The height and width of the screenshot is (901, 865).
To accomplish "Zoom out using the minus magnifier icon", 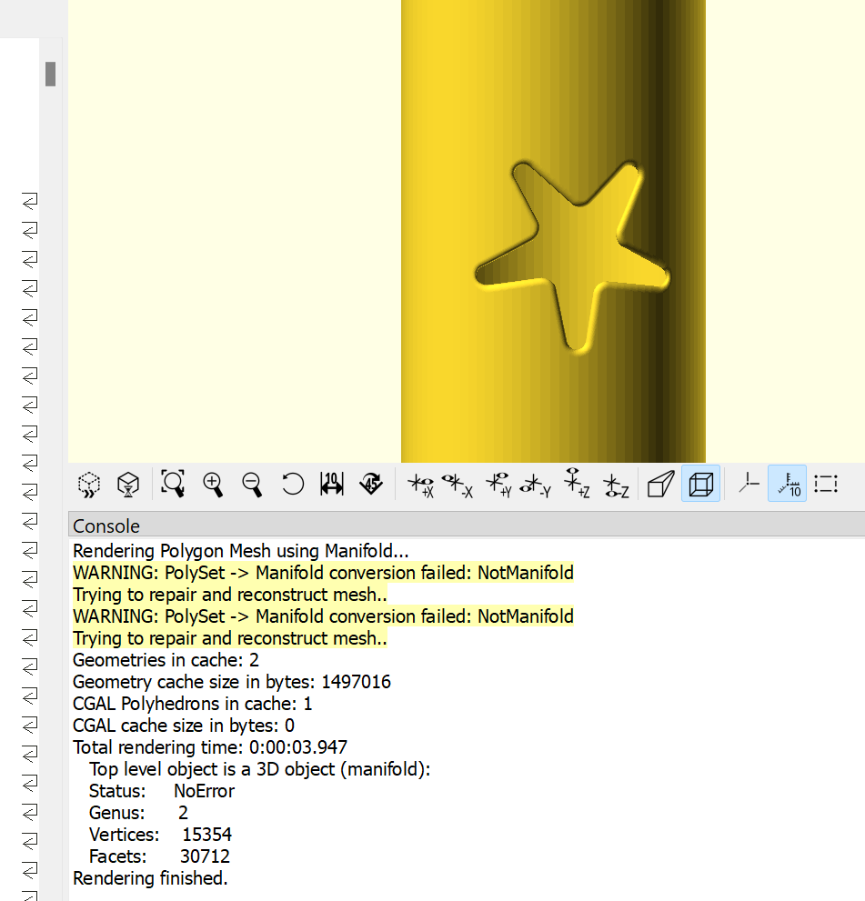I will pyautogui.click(x=252, y=484).
